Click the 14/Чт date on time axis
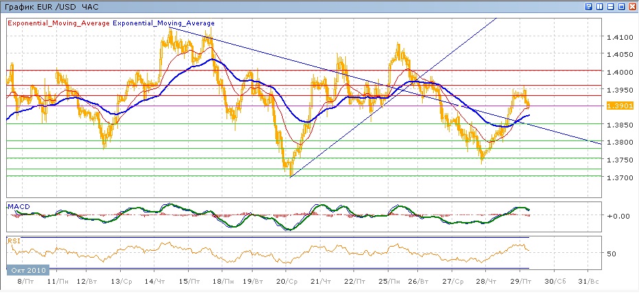The width and height of the screenshot is (639, 294). (156, 282)
